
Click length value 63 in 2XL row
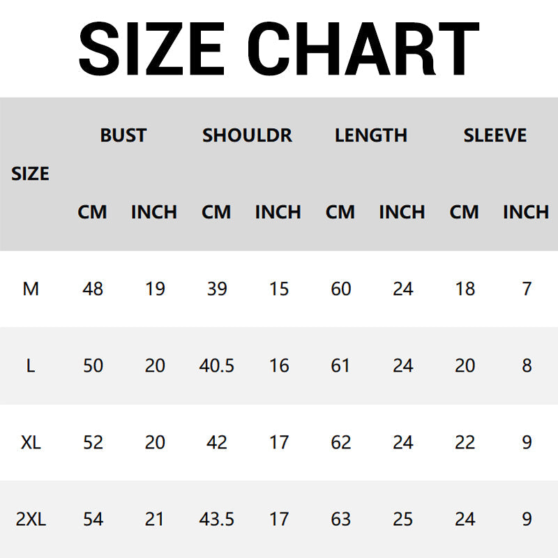click(x=341, y=519)
